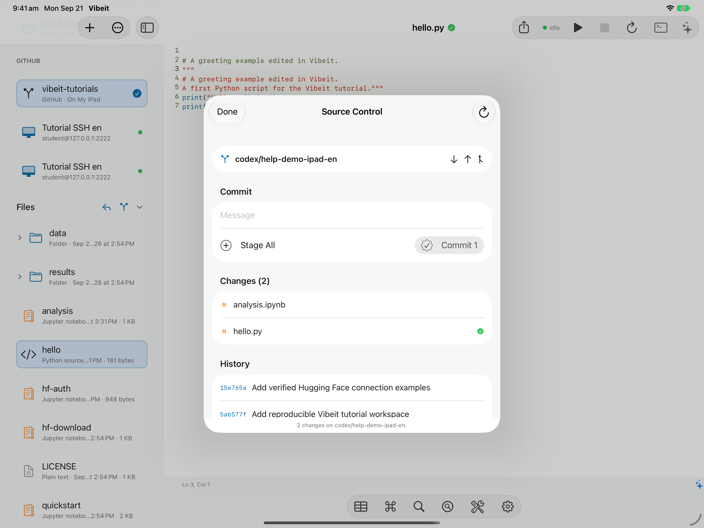The width and height of the screenshot is (704, 528).
Task: Toggle the staged checkmark for hello.py
Action: pos(480,331)
